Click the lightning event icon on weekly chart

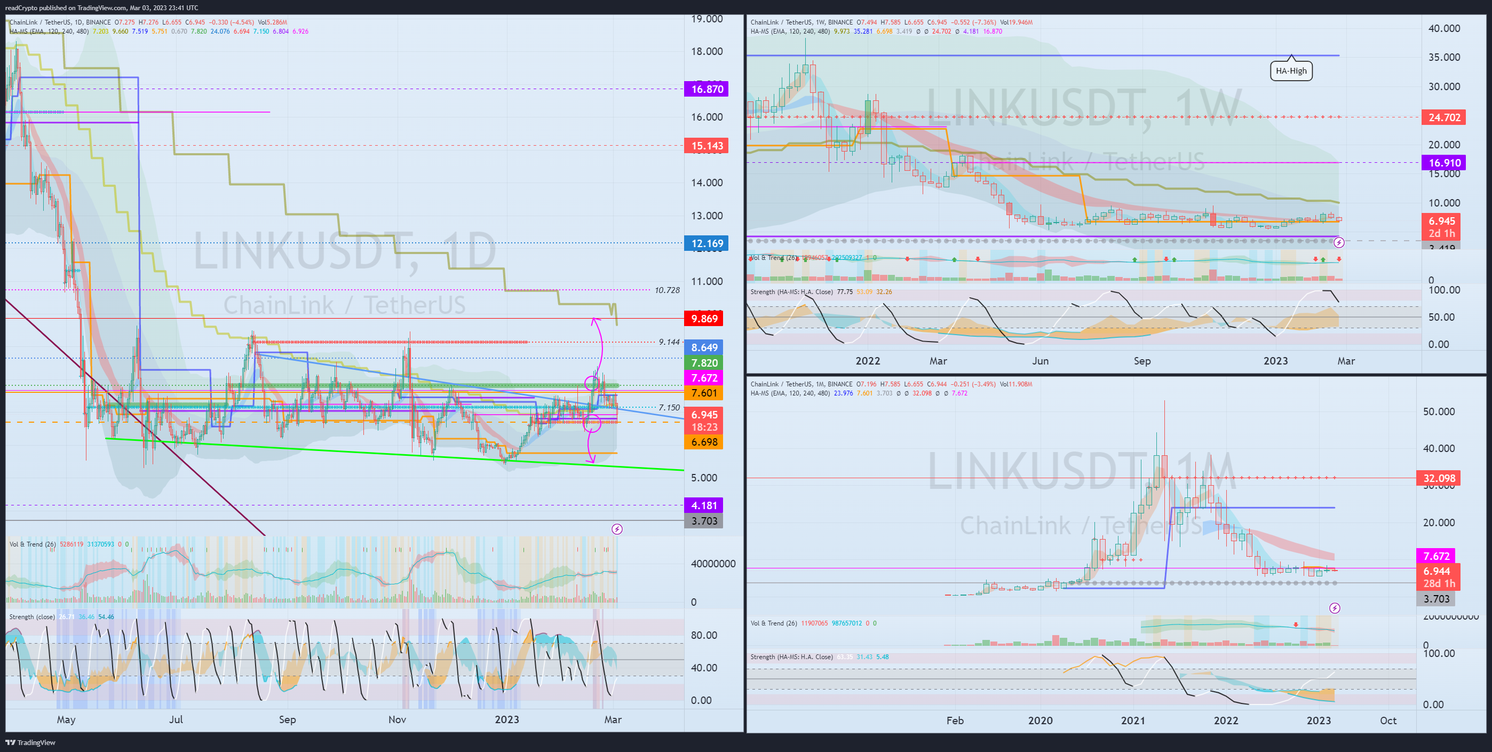(1339, 243)
